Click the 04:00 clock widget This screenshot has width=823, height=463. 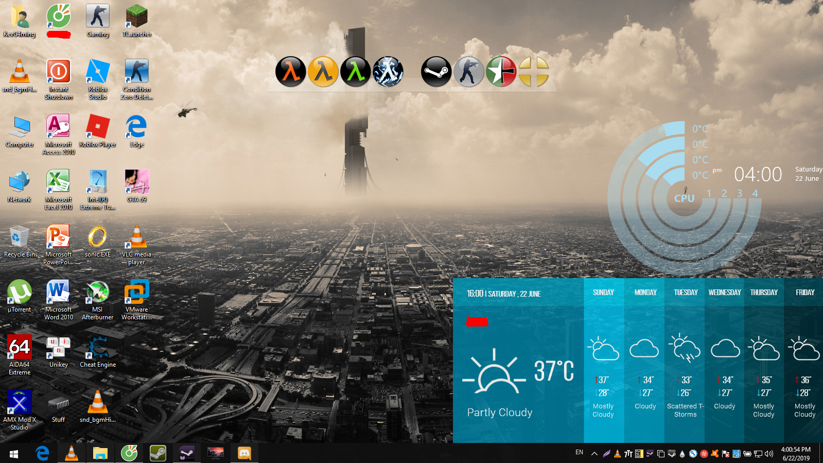coord(758,175)
